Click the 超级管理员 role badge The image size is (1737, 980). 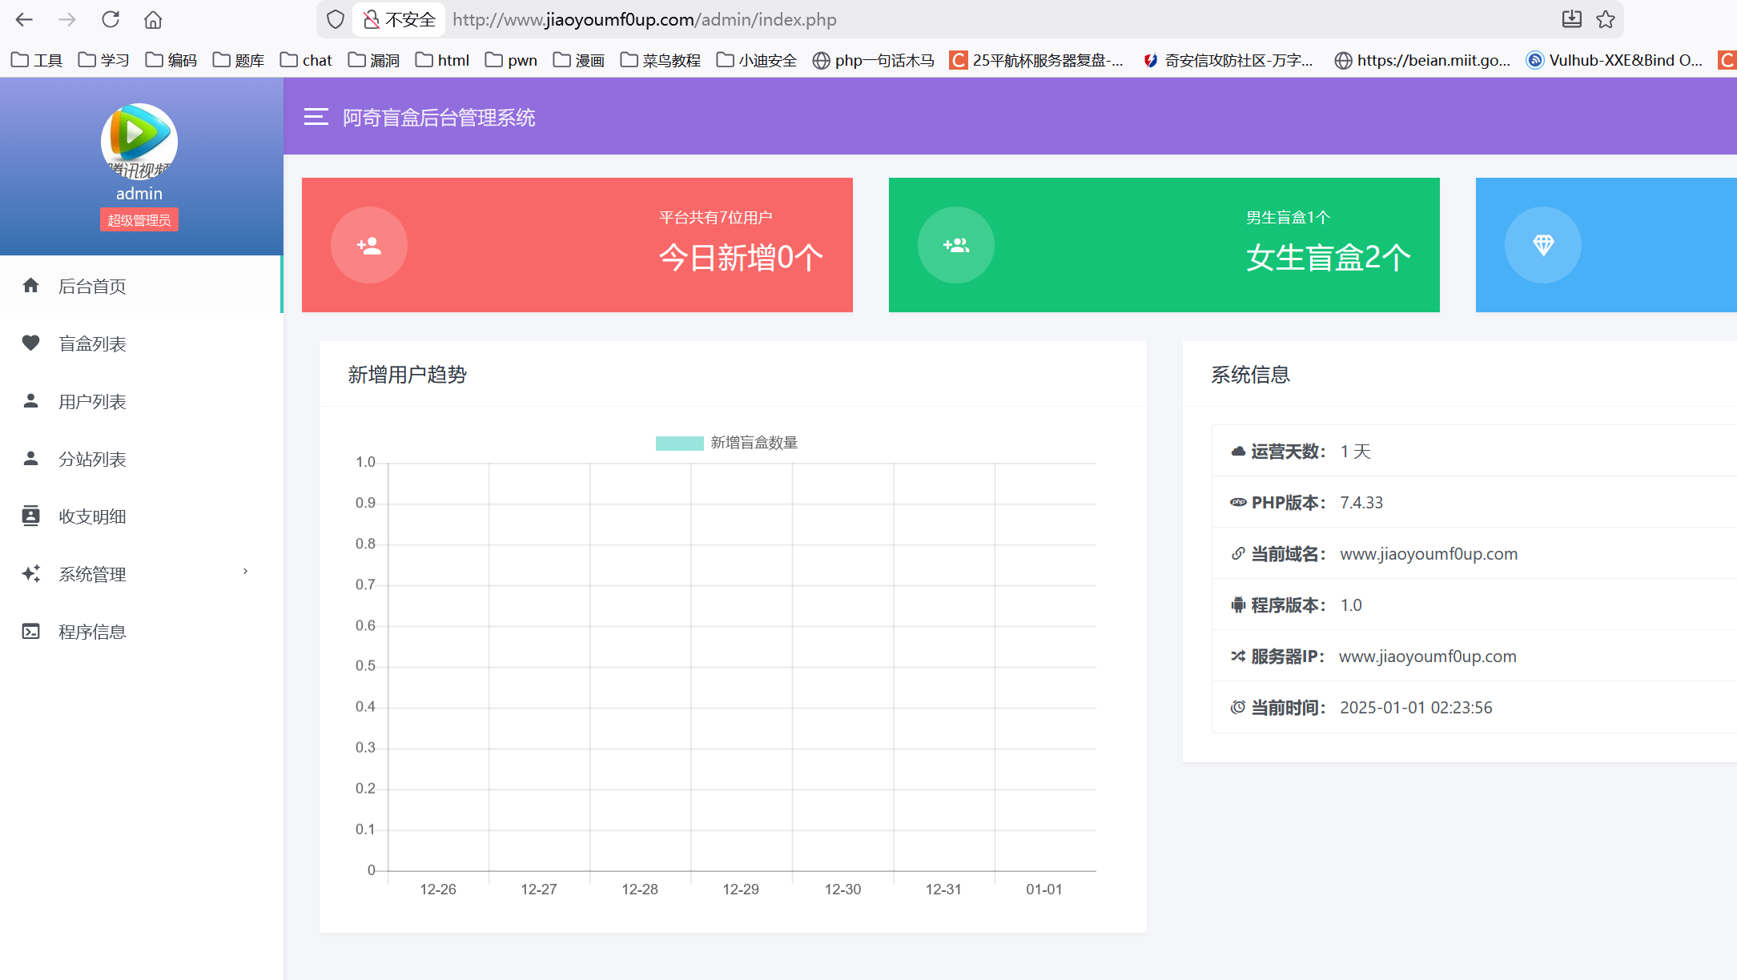pyautogui.click(x=139, y=220)
